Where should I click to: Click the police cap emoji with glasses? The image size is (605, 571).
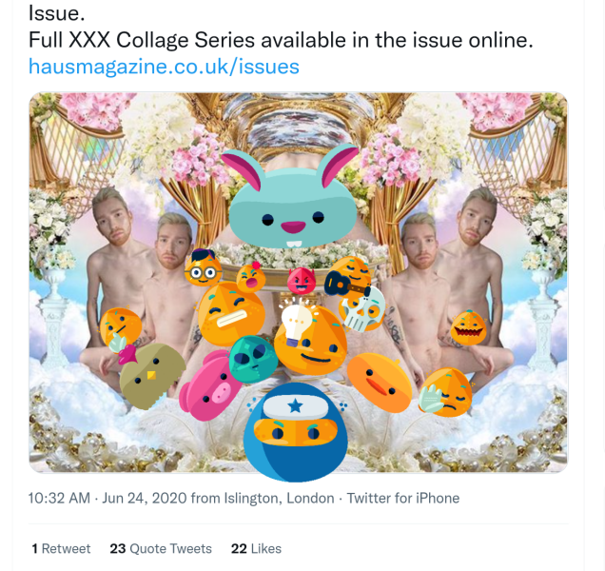pyautogui.click(x=202, y=268)
